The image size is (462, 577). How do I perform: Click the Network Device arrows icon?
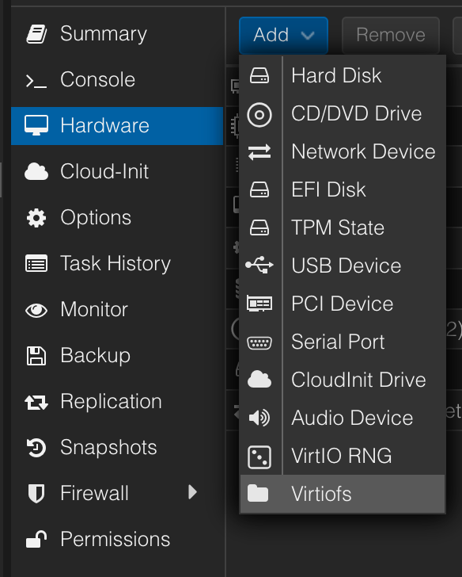[x=259, y=152]
